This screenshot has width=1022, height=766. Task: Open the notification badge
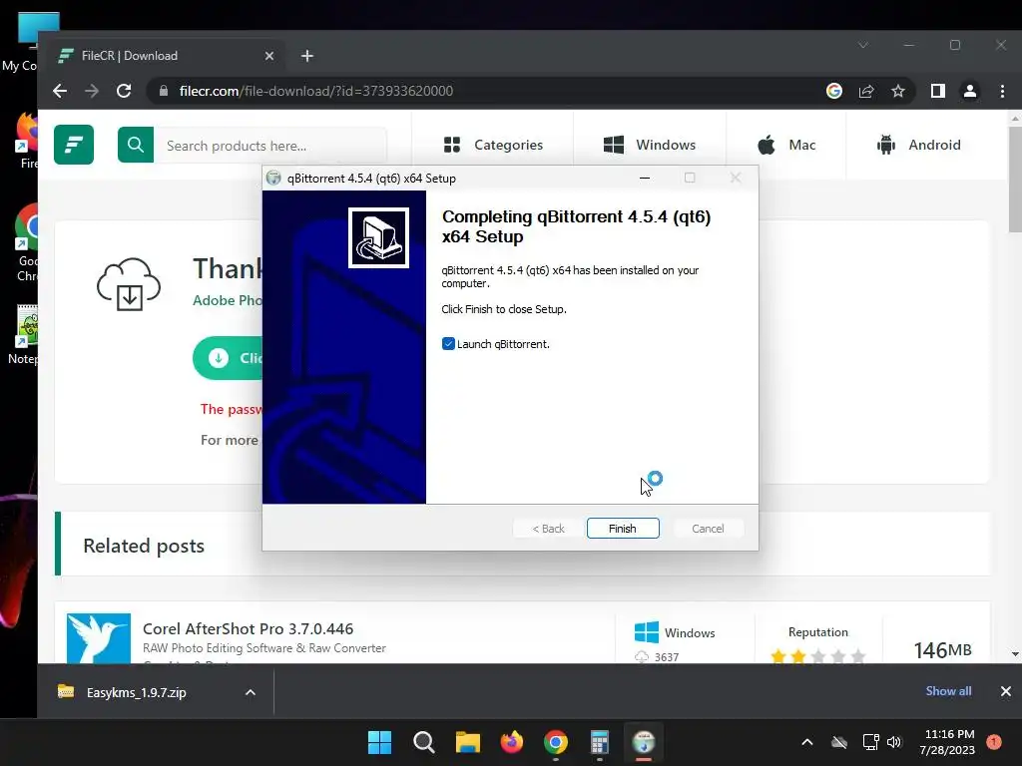(x=994, y=742)
